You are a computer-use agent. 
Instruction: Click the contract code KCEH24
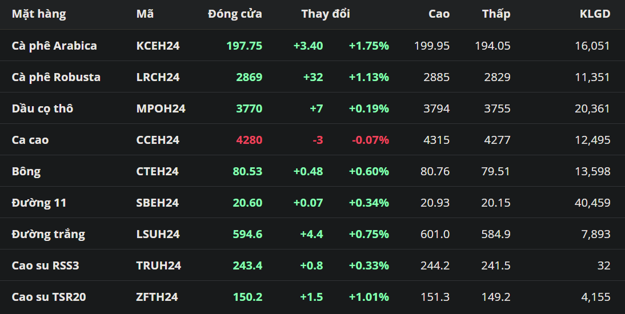pos(158,46)
